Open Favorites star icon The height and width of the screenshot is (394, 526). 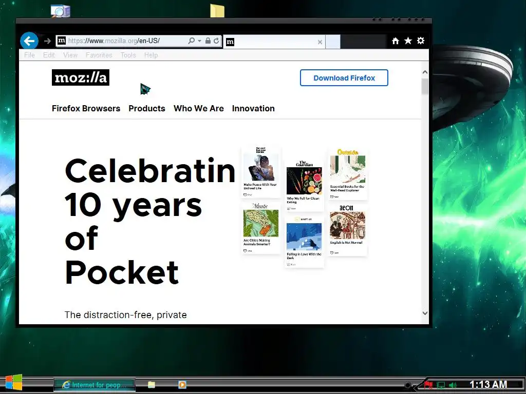click(x=408, y=41)
